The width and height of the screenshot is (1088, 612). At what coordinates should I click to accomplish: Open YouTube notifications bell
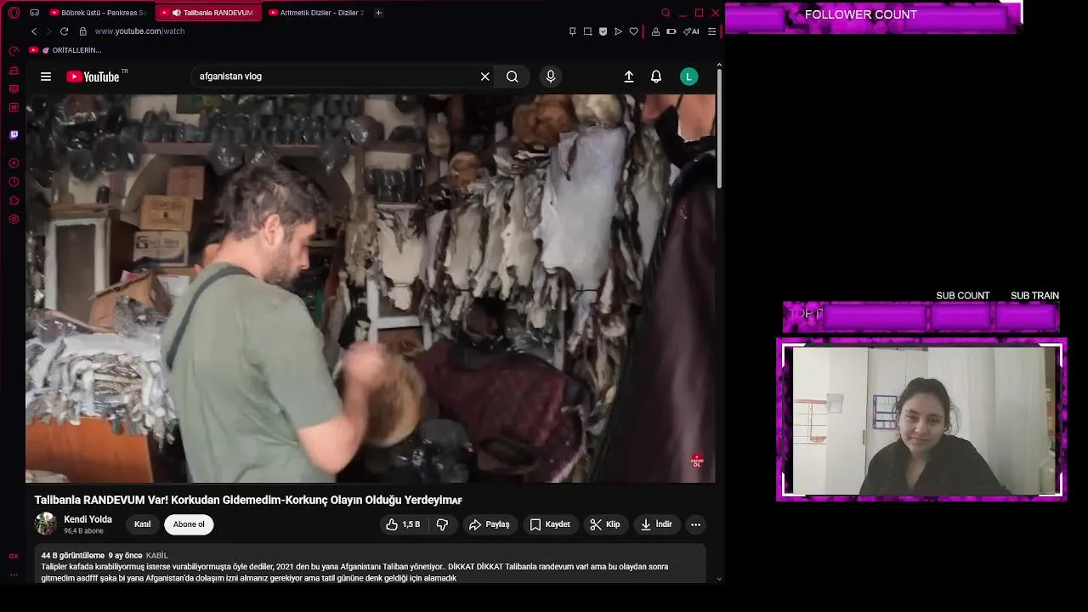pyautogui.click(x=656, y=76)
